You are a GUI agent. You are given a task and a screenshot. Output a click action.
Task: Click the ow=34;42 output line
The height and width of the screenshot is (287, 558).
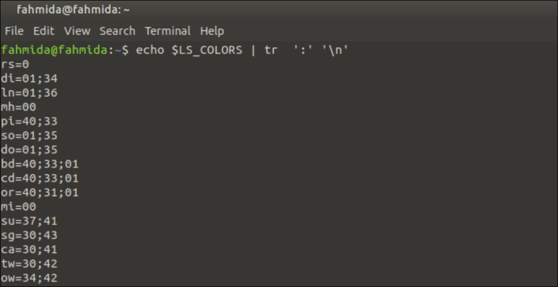(29, 278)
